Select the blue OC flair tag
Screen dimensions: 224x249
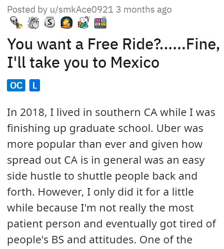(x=16, y=85)
